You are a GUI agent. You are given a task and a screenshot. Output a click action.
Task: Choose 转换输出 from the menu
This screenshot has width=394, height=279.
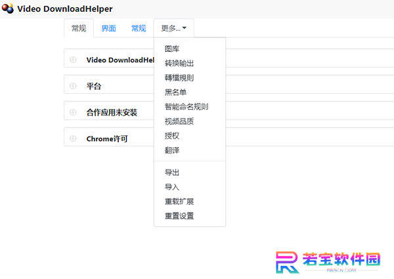[190, 63]
